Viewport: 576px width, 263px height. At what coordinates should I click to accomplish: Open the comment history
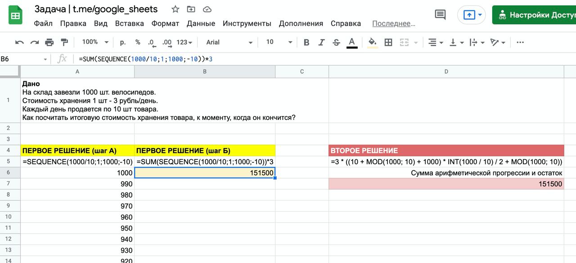click(x=440, y=15)
